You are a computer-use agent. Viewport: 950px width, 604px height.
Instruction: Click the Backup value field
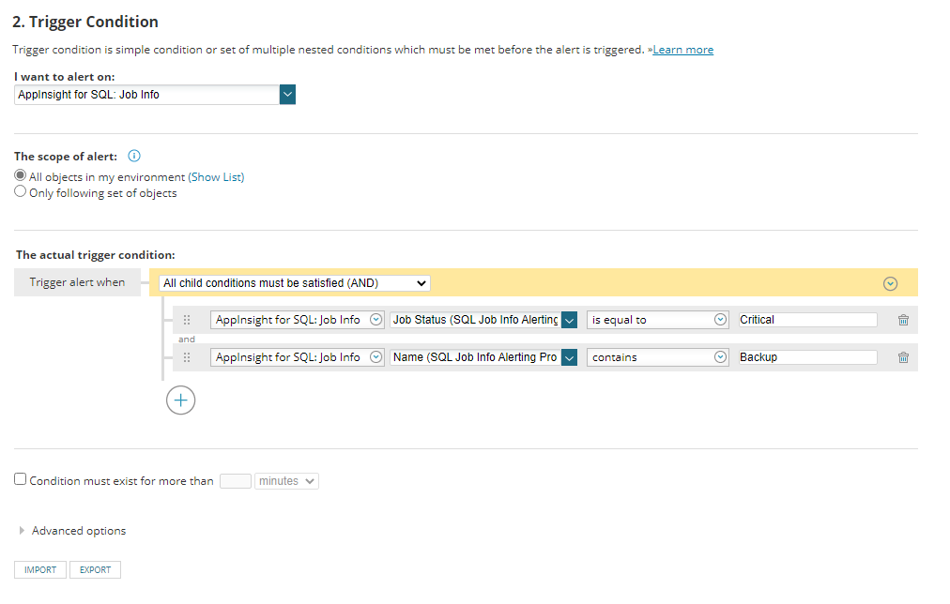807,357
